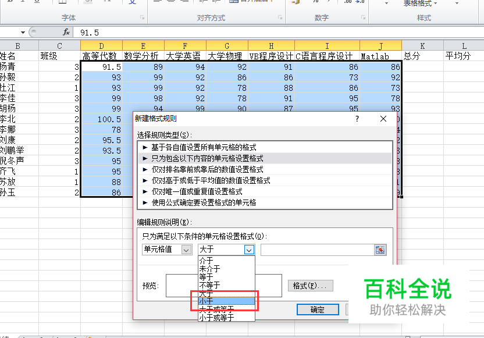This screenshot has width=484, height=338.
Task: Confirm the rule with 确定 button
Action: (x=318, y=309)
